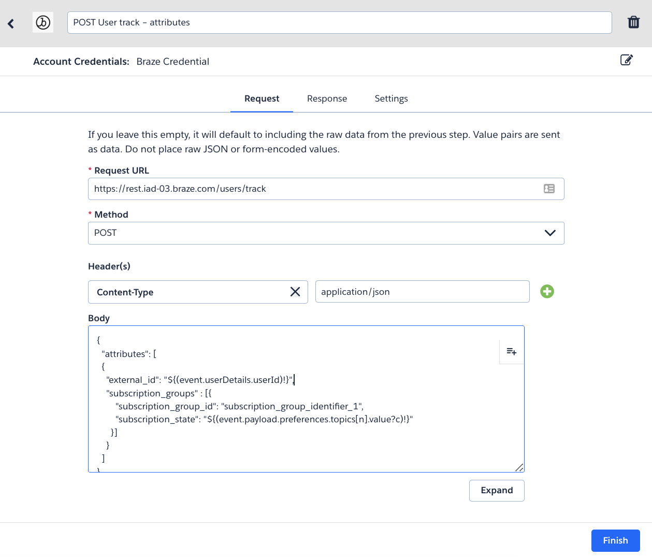The image size is (652, 557).
Task: Grab the body textarea resize handle
Action: [x=519, y=467]
